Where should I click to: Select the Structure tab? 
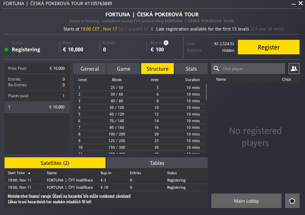pos(157,69)
